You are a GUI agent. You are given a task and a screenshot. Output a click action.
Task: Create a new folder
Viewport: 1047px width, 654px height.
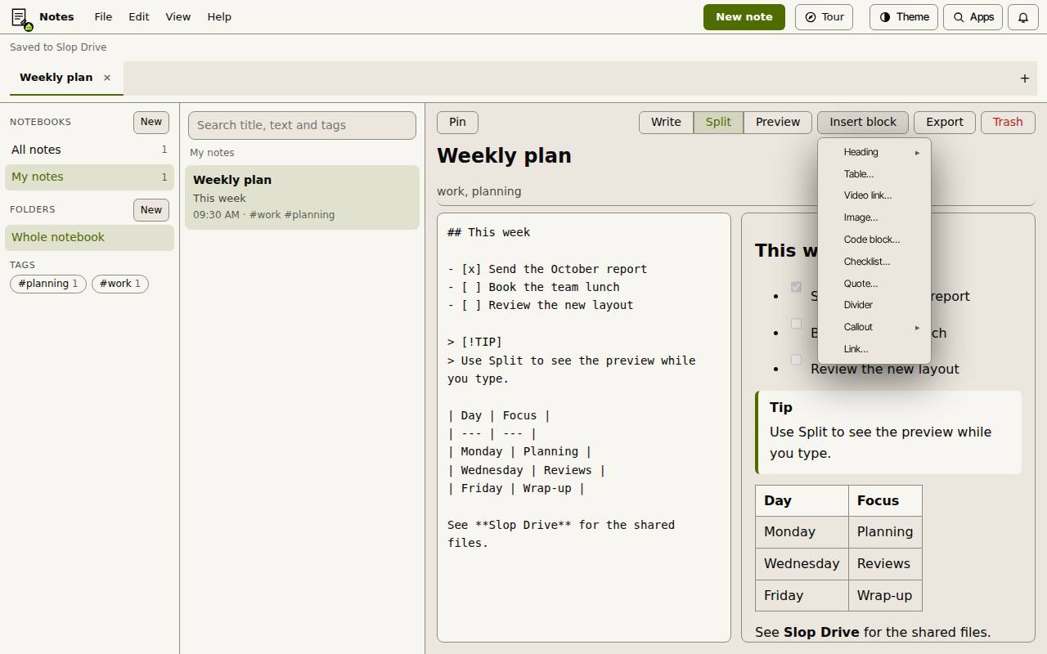coord(151,210)
